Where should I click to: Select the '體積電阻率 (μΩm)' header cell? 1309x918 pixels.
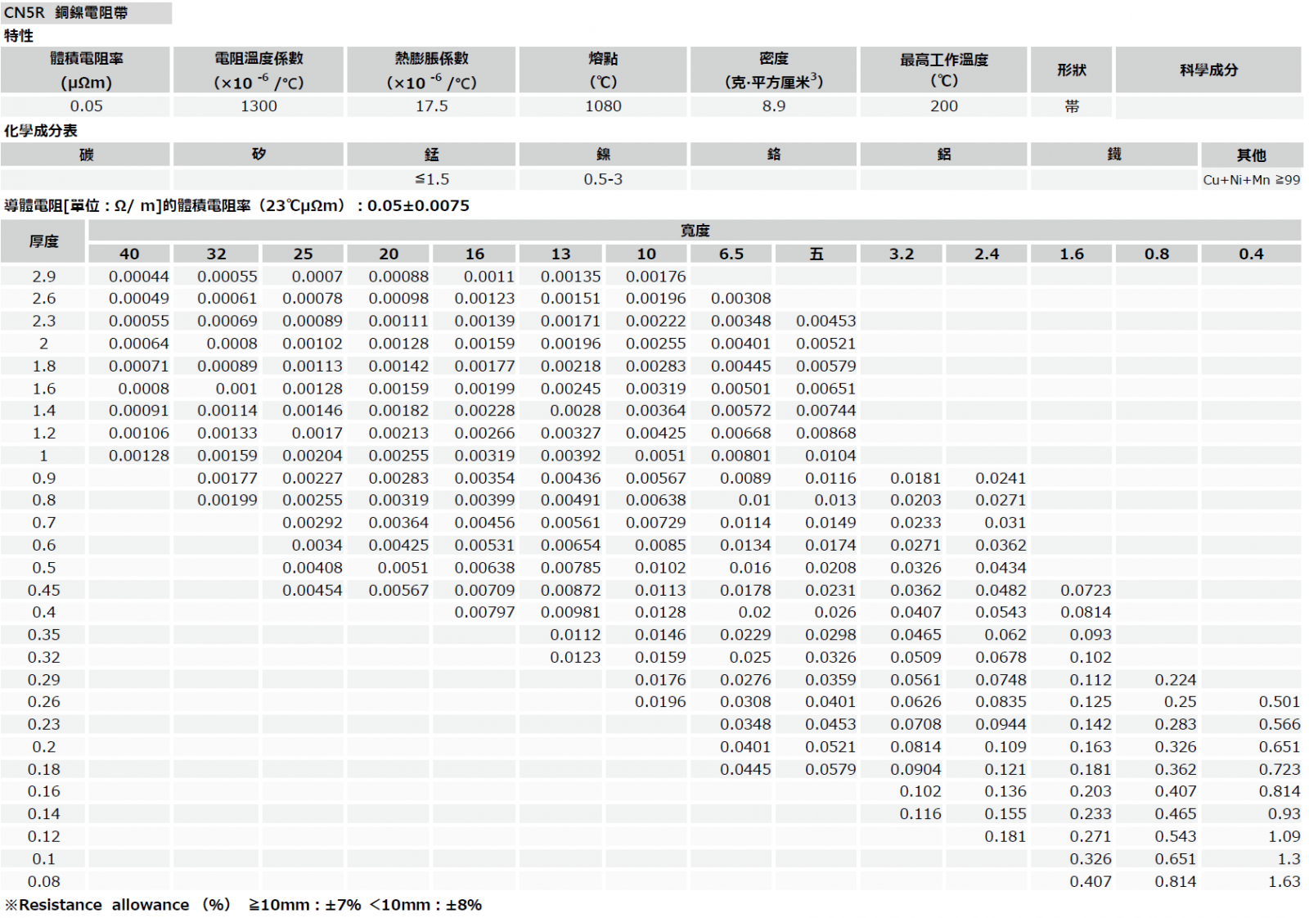86,70
